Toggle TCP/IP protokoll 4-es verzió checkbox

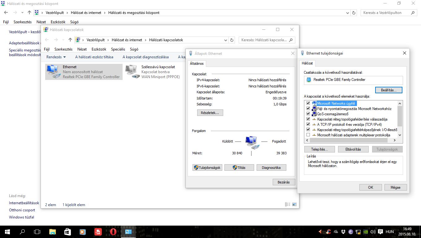(308, 124)
